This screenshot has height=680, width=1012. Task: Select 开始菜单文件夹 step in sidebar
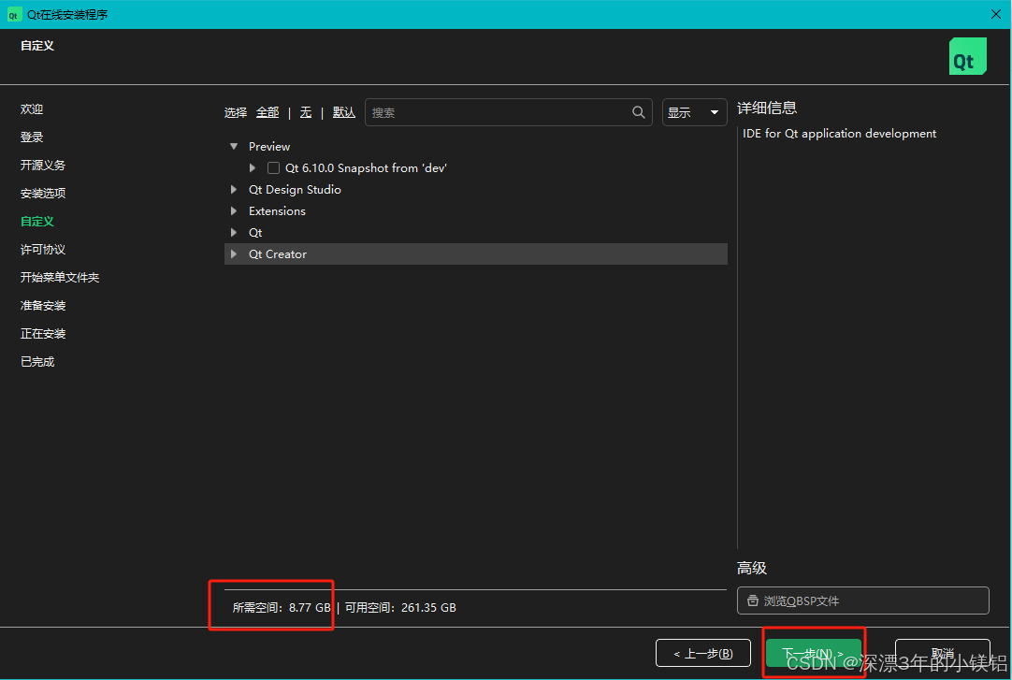click(59, 278)
